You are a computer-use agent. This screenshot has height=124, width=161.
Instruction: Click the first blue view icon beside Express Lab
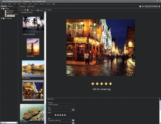(x=140, y=6)
